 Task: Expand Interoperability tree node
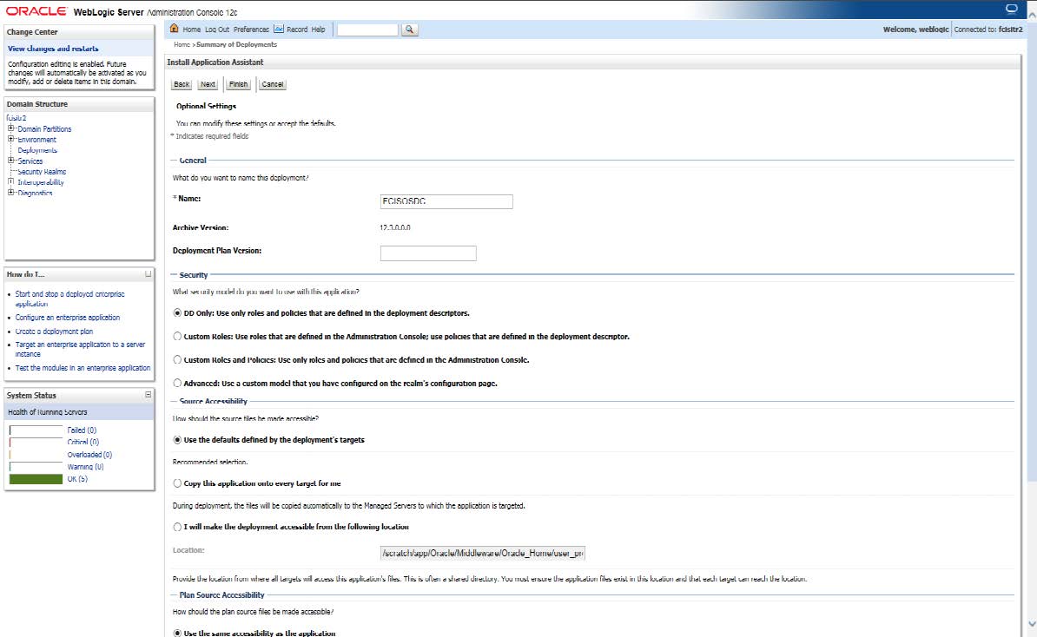pos(10,181)
